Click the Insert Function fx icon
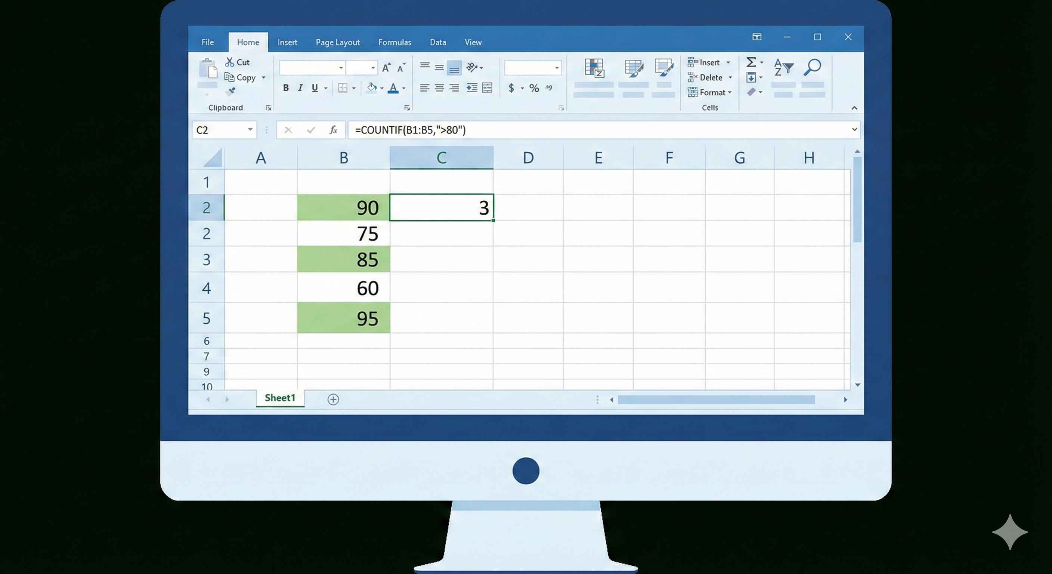The image size is (1052, 574). click(333, 130)
